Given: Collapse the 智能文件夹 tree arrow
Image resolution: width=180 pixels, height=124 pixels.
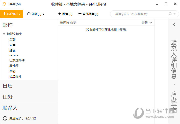Looking at the screenshot, I should tap(4, 34).
